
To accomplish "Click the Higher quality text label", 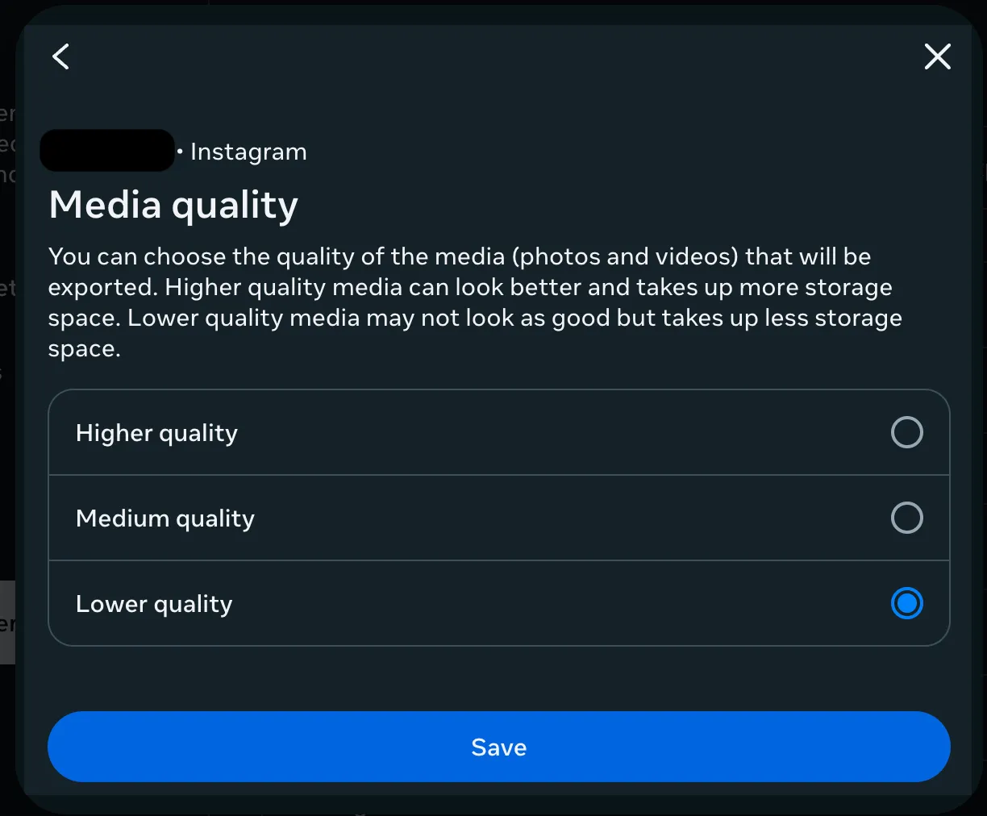I will [156, 432].
